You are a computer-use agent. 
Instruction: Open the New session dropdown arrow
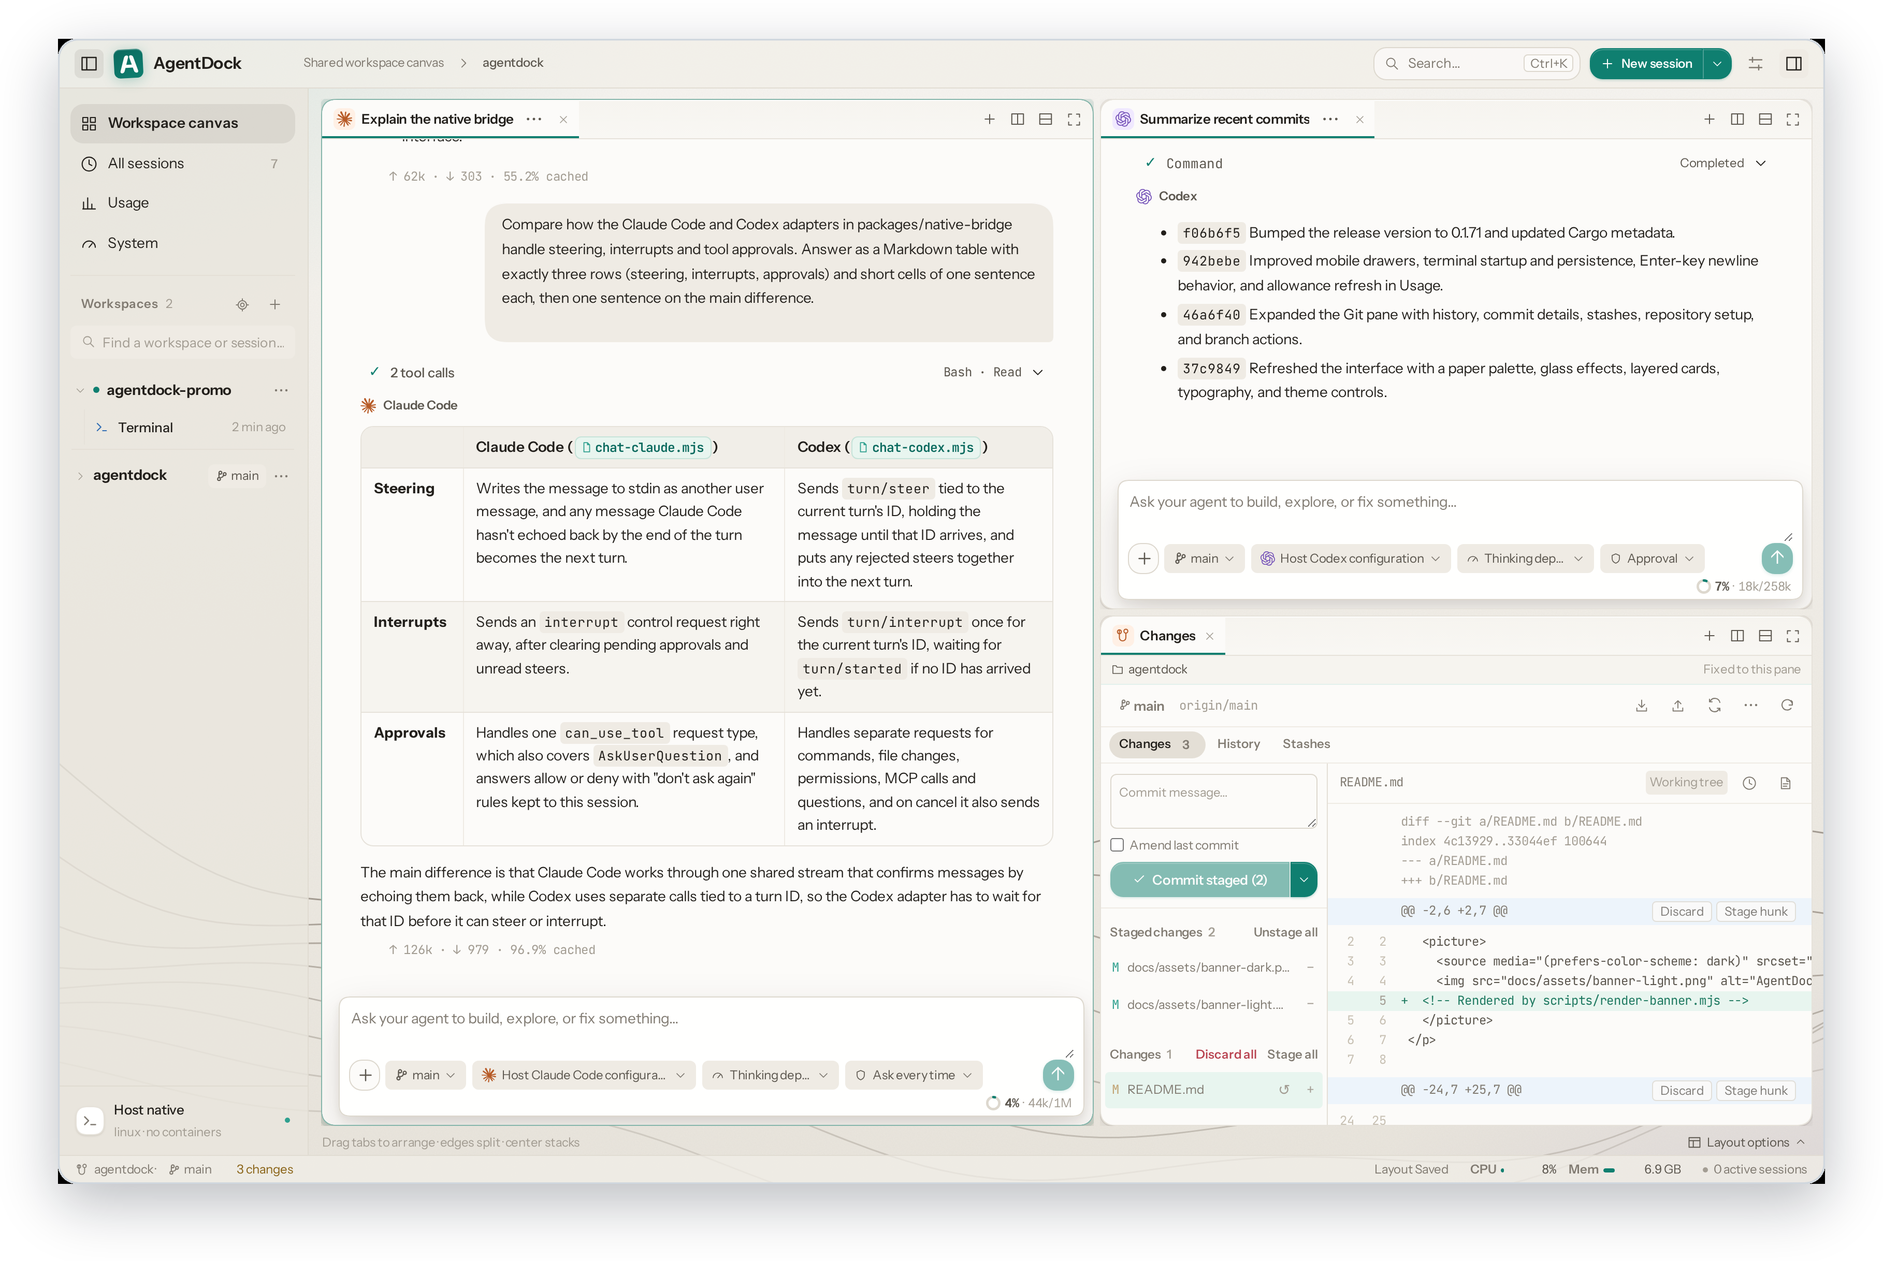(1716, 64)
